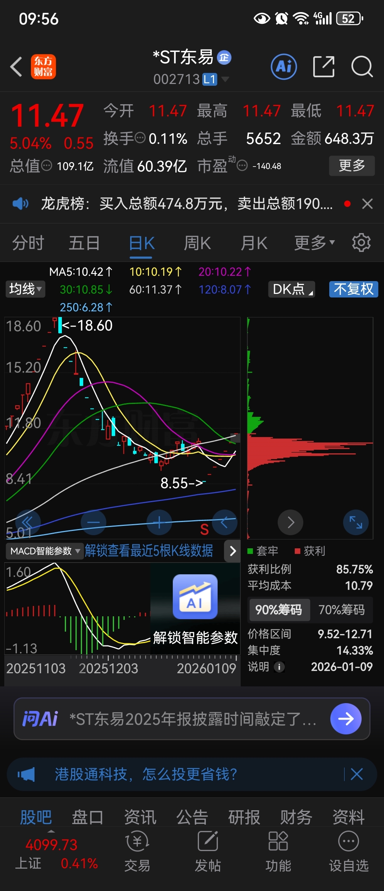Open the Eastmoney (东方财富) logo icon
The width and height of the screenshot is (384, 891).
(43, 67)
